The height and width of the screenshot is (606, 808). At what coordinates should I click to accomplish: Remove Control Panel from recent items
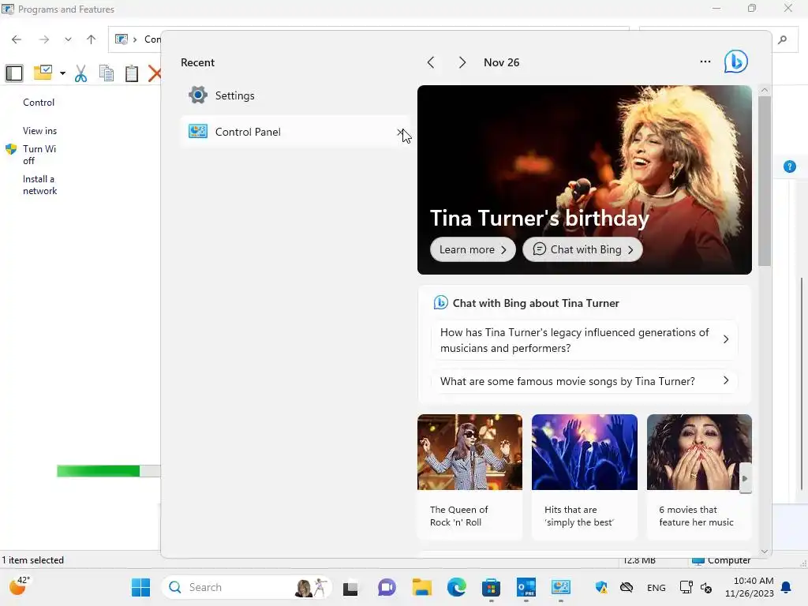(x=400, y=133)
